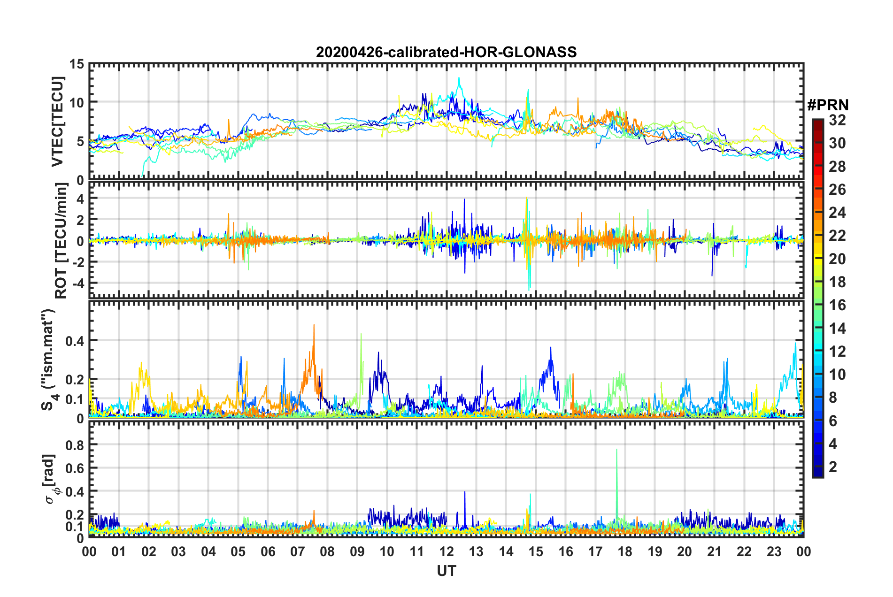Click inside the S4 scintillation plot

tap(446, 359)
